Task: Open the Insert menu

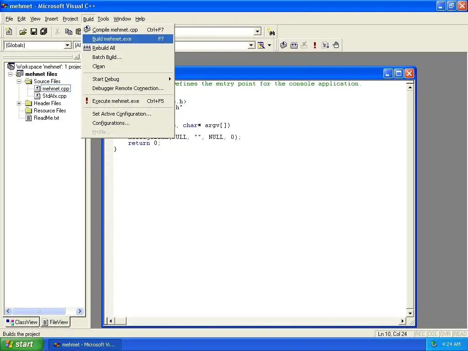Action: (51, 19)
